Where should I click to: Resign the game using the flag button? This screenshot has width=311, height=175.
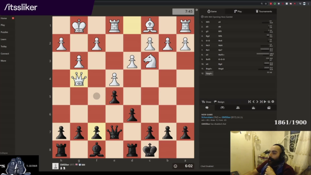point(219,102)
